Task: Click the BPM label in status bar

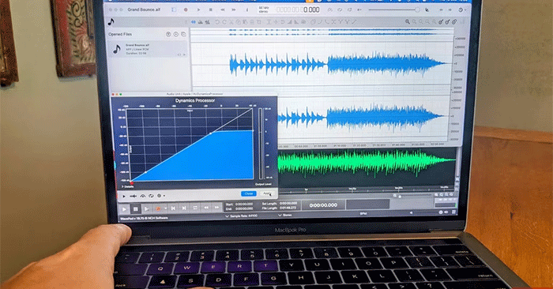Action: click(363, 213)
